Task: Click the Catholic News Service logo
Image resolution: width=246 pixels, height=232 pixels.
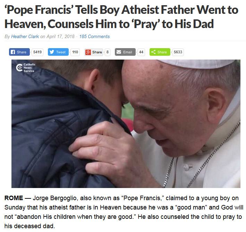Action: point(26,68)
